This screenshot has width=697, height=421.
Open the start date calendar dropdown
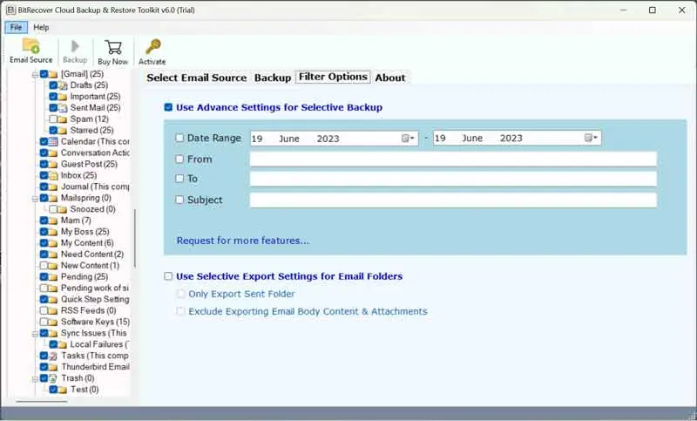408,138
